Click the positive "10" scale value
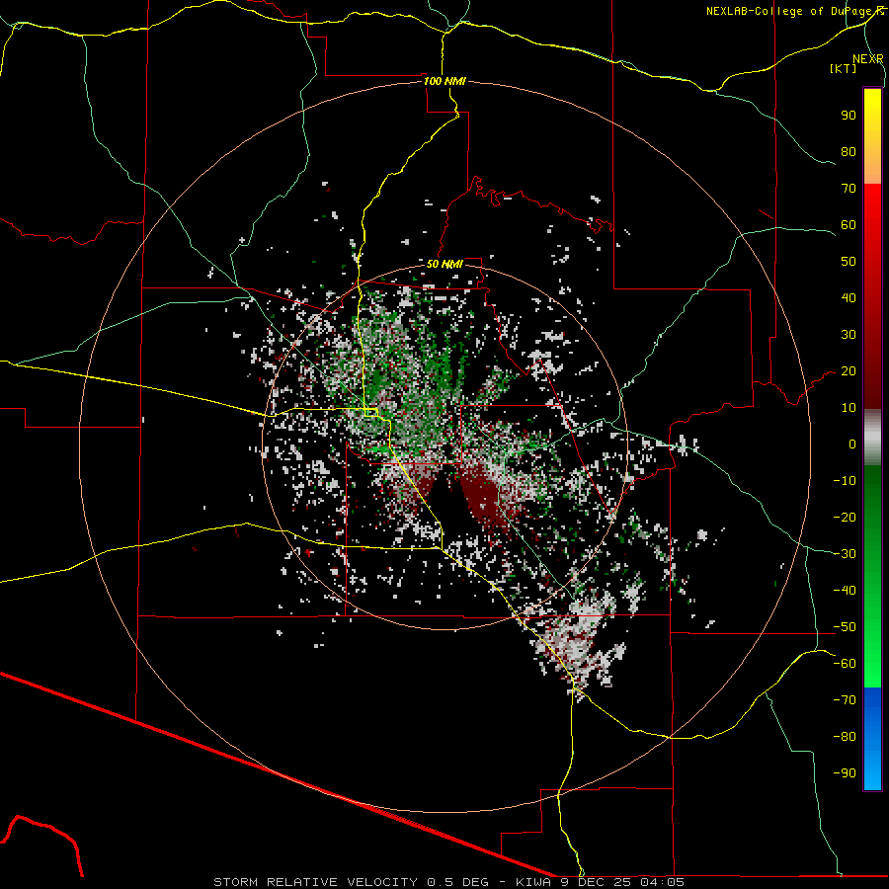The height and width of the screenshot is (889, 889). click(x=849, y=408)
